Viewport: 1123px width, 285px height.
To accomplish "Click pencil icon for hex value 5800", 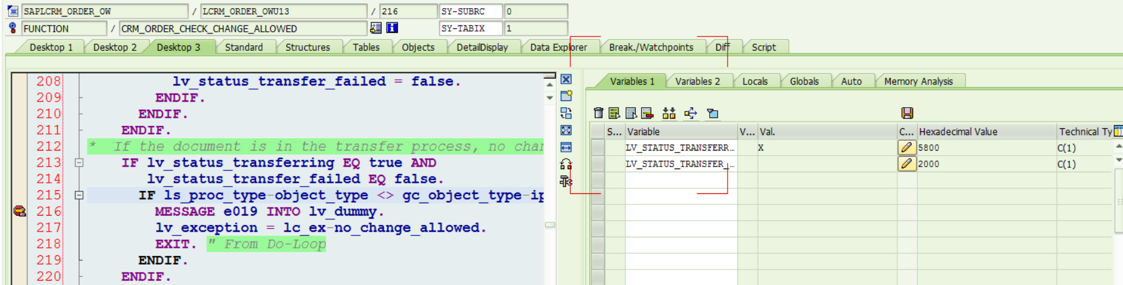I will coord(907,147).
